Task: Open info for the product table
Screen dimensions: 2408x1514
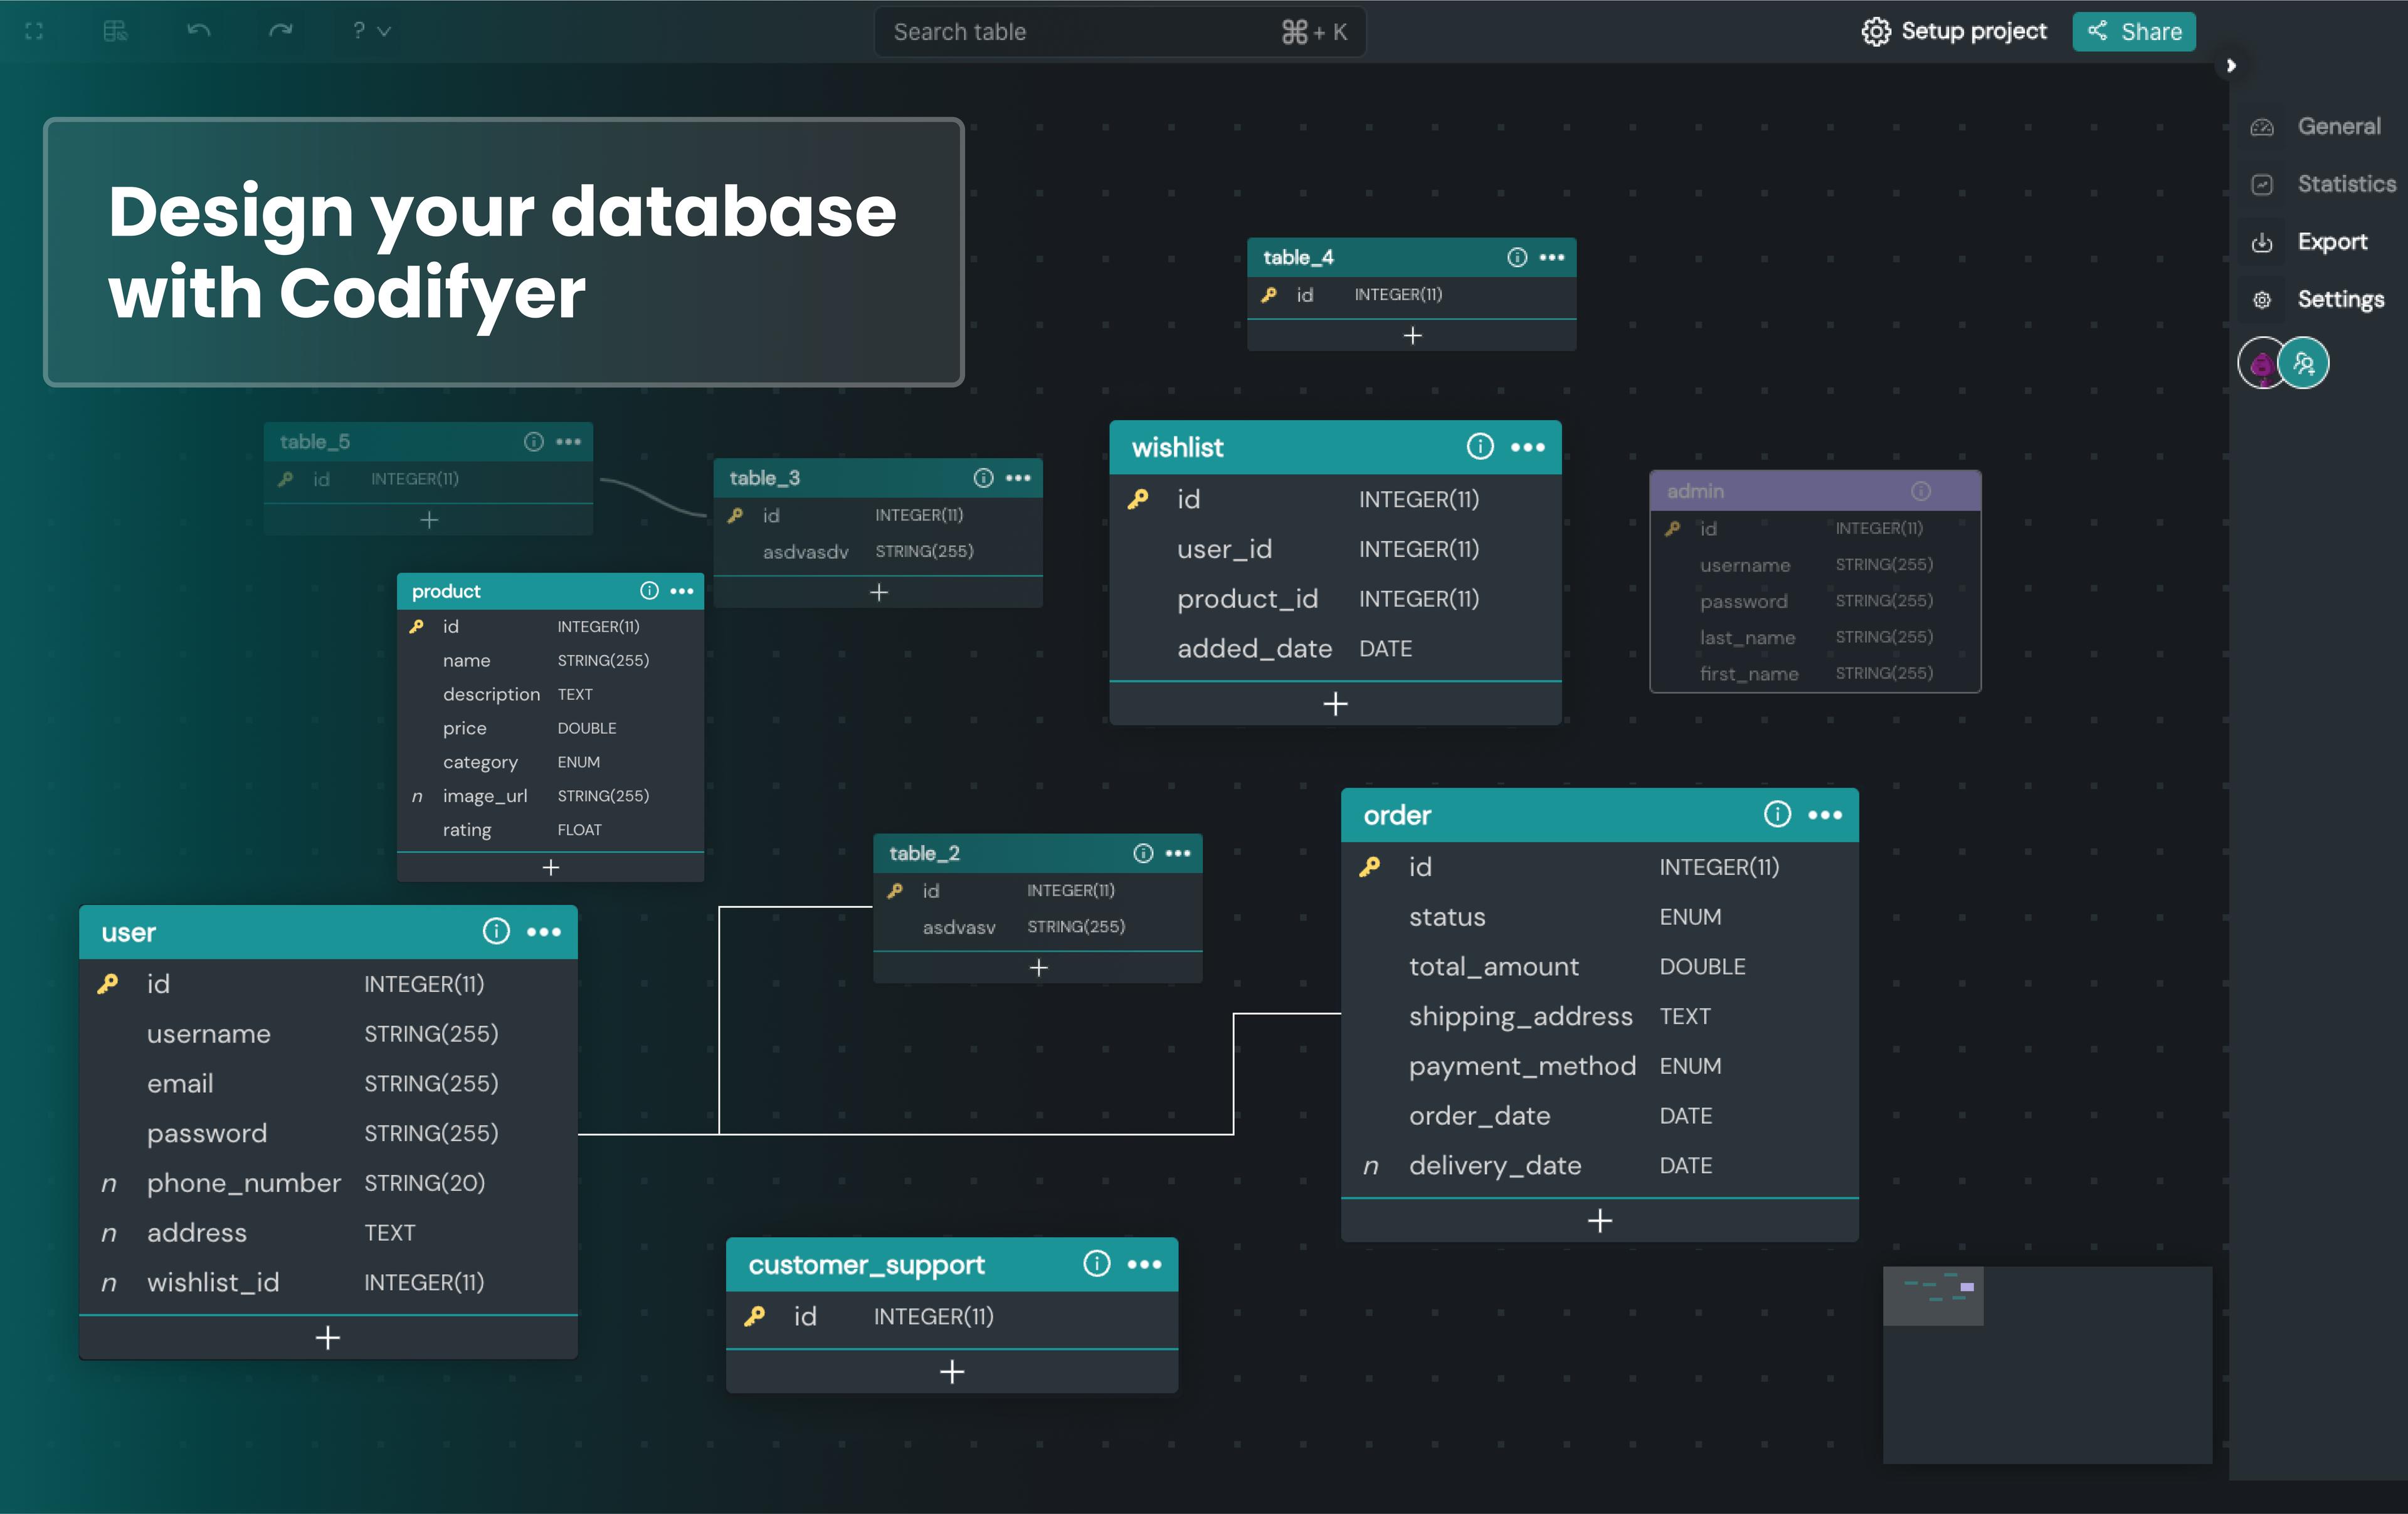Action: pos(649,590)
